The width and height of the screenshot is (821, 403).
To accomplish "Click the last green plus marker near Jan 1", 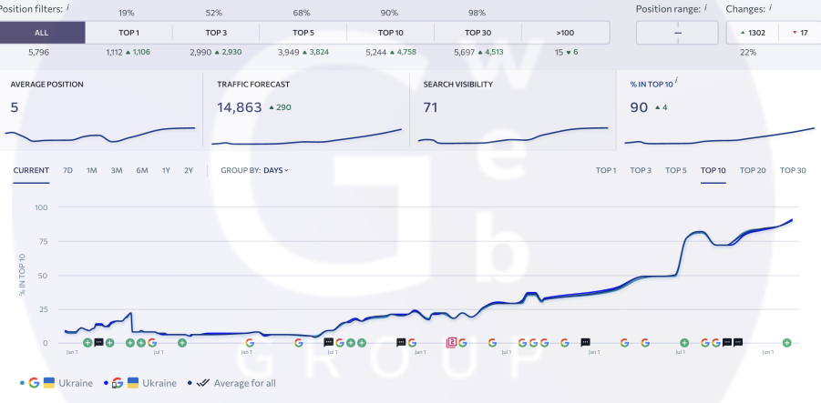I will point(785,343).
